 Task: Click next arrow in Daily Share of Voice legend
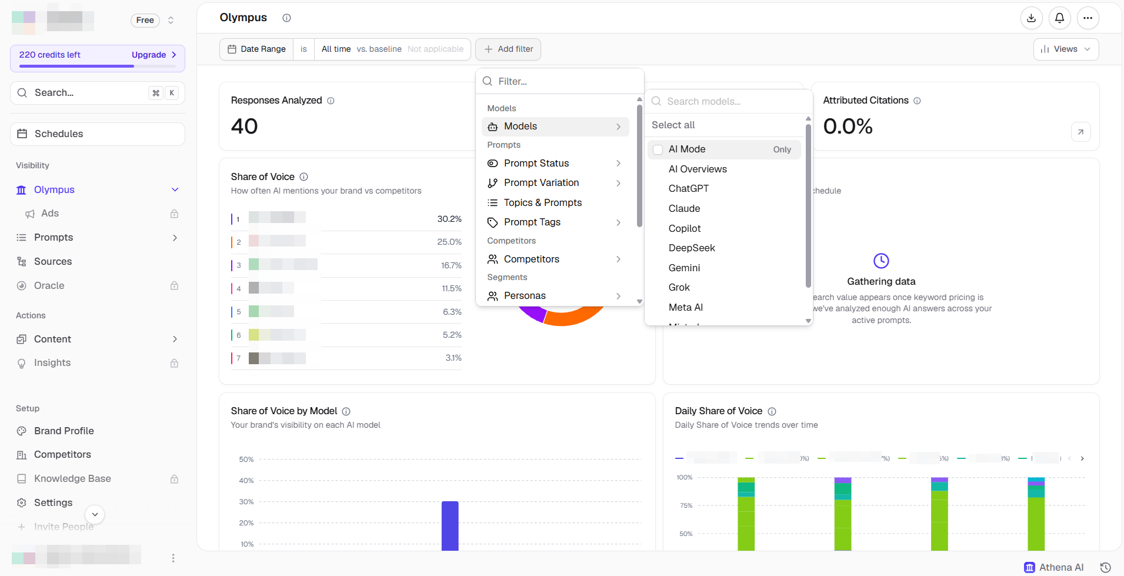[x=1082, y=458]
